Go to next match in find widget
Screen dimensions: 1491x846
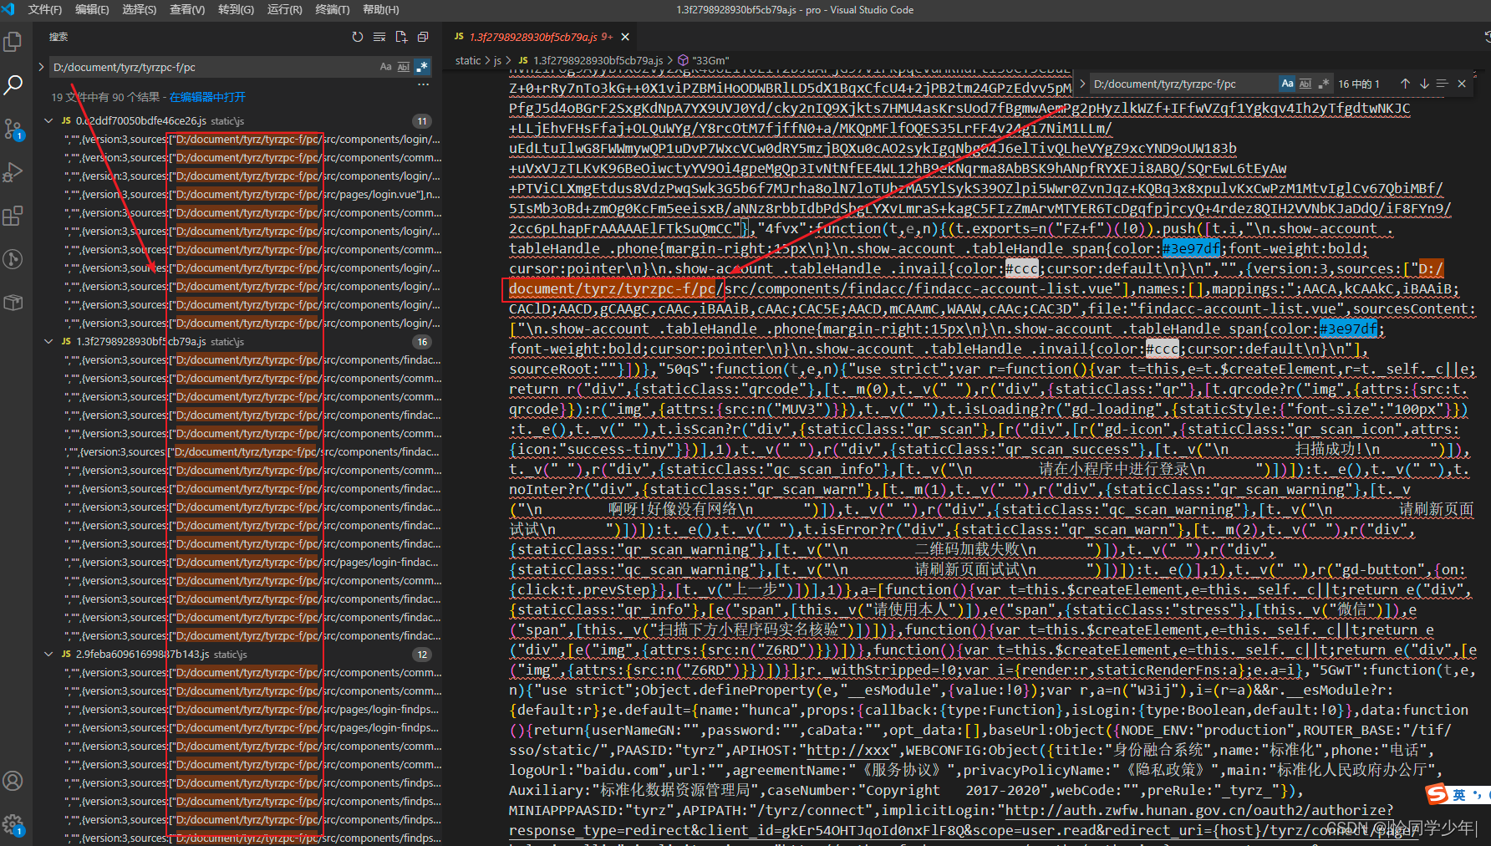point(1424,84)
